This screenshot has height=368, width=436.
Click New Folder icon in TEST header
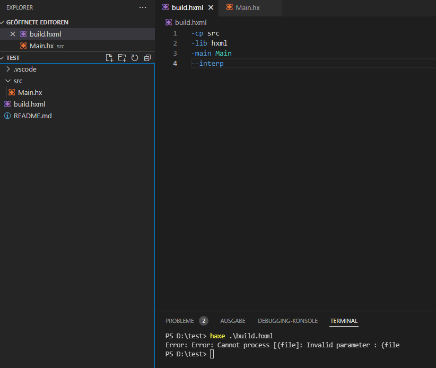[x=122, y=58]
